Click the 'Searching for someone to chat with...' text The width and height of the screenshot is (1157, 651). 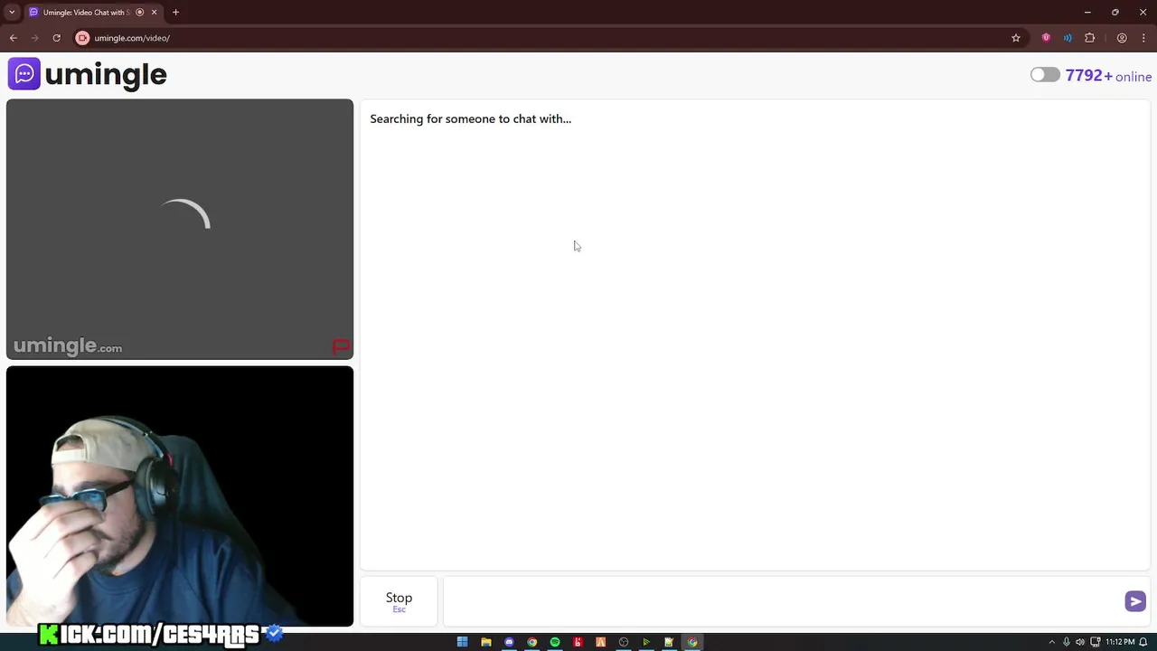pyautogui.click(x=470, y=118)
